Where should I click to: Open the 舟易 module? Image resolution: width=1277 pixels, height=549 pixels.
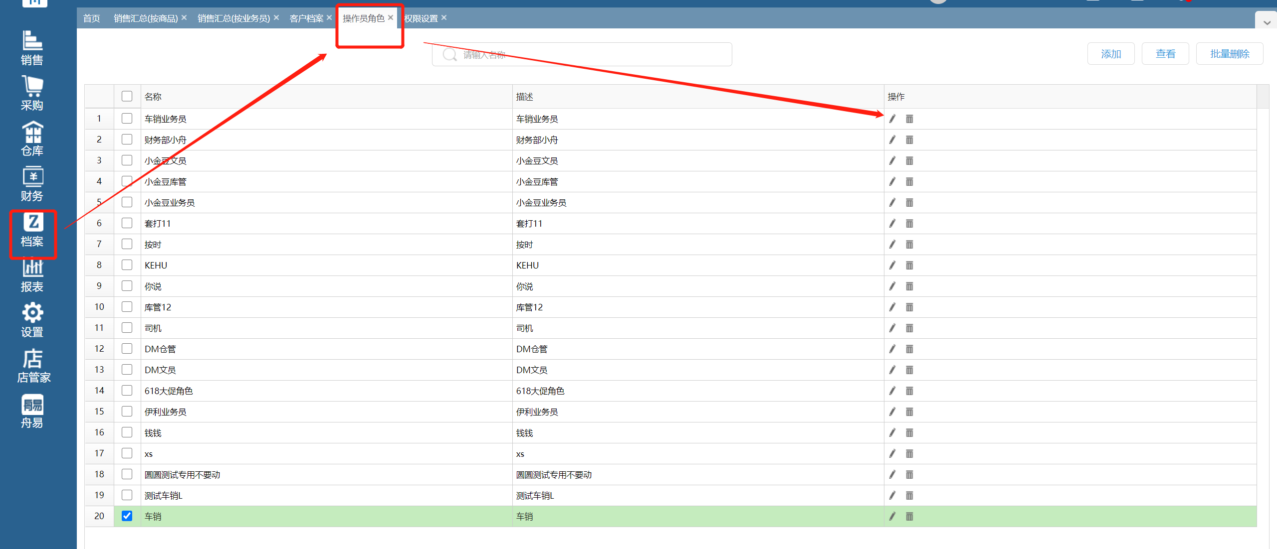(x=32, y=411)
